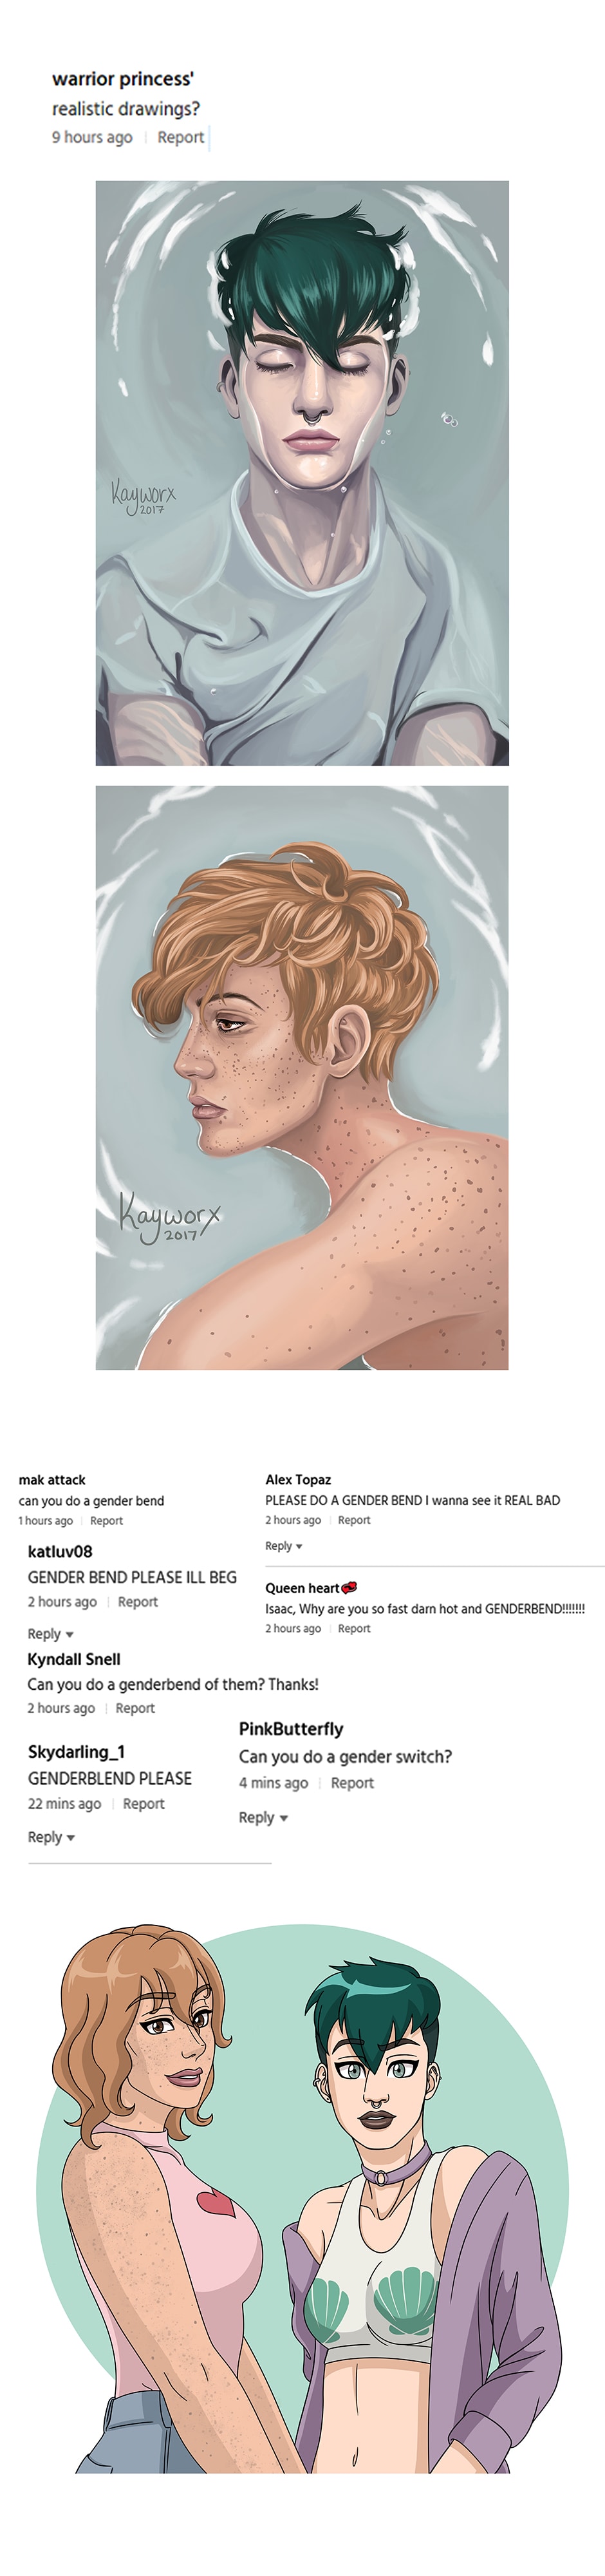The image size is (605, 2576).
Task: Open the PinkButterfly username
Action: 291,1729
